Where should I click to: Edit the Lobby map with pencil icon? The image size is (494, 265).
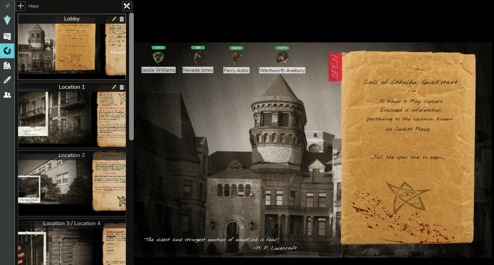(114, 19)
